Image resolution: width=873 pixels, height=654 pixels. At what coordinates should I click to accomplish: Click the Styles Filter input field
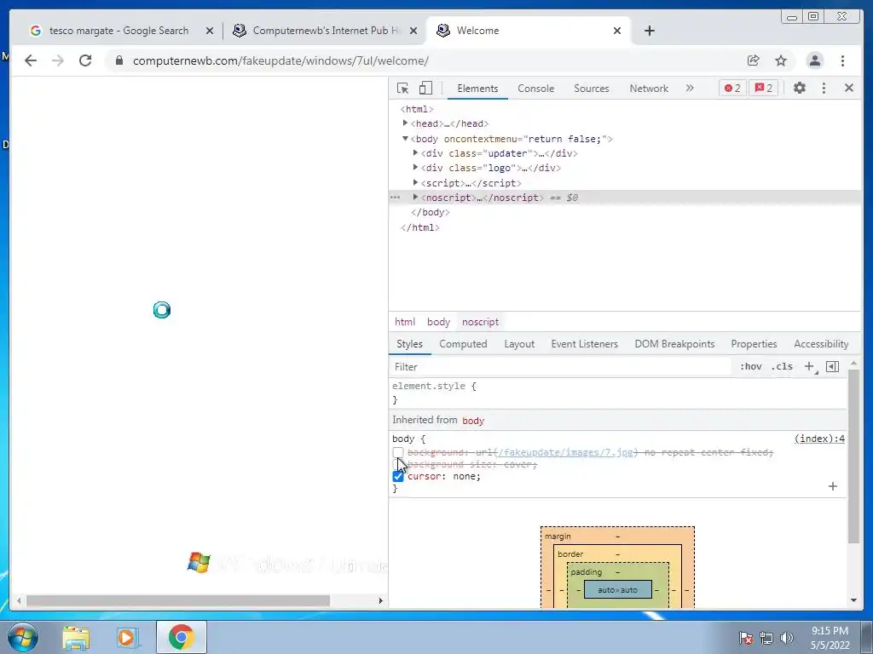tap(559, 367)
